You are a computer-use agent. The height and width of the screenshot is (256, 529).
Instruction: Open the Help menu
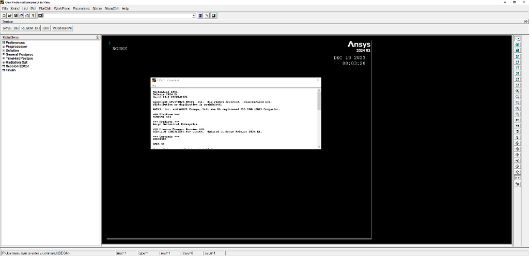[126, 8]
